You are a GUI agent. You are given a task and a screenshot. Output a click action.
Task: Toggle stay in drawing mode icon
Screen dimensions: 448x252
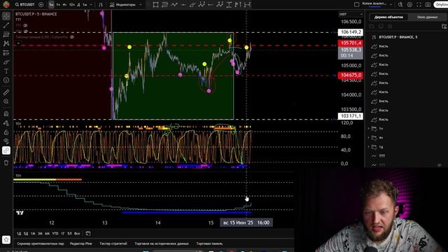pos(6,123)
